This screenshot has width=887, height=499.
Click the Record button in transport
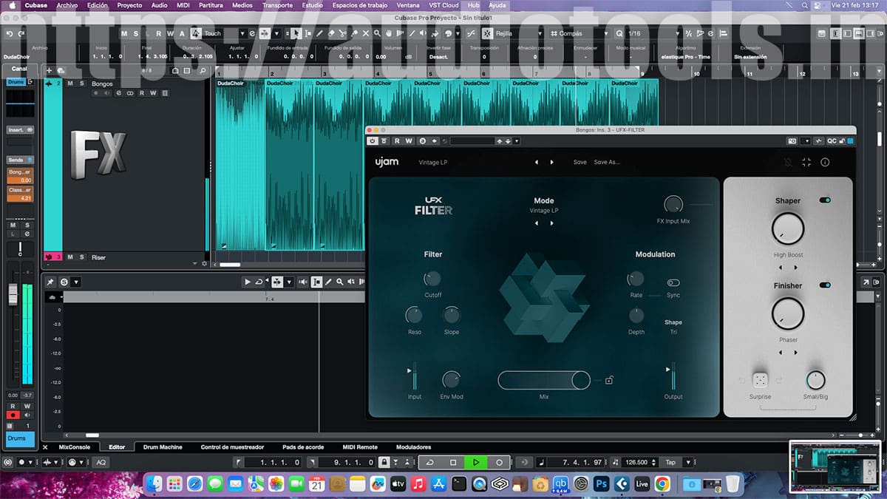coord(499,462)
